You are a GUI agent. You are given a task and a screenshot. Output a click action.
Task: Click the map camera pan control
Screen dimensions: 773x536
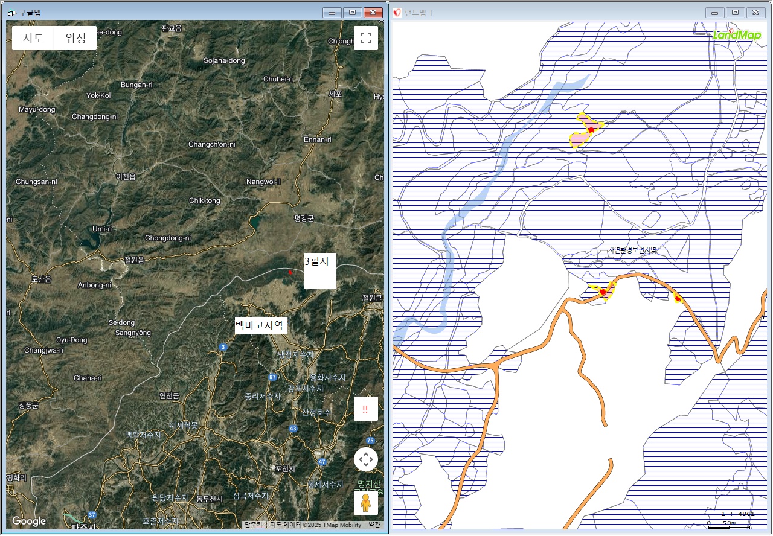(x=365, y=459)
